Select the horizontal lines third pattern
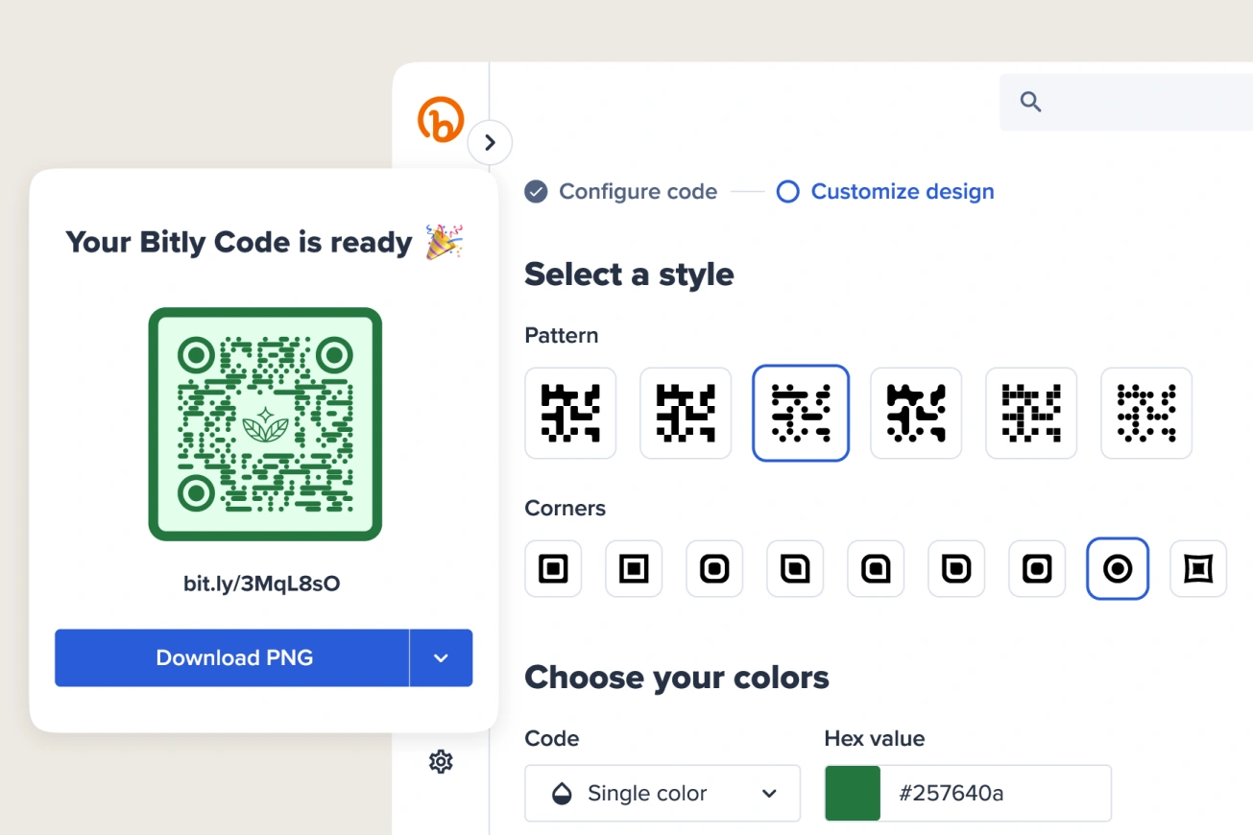Viewport: 1253px width, 835px height. point(801,413)
